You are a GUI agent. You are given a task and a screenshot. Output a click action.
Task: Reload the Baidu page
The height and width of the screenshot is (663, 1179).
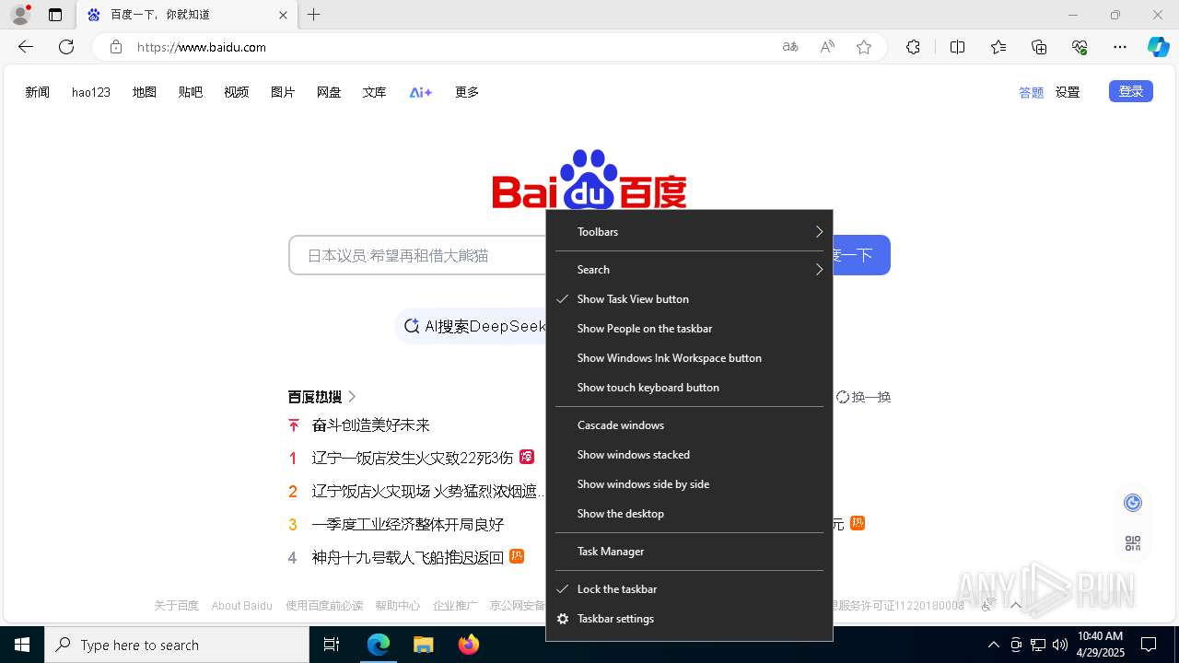pyautogui.click(x=66, y=47)
